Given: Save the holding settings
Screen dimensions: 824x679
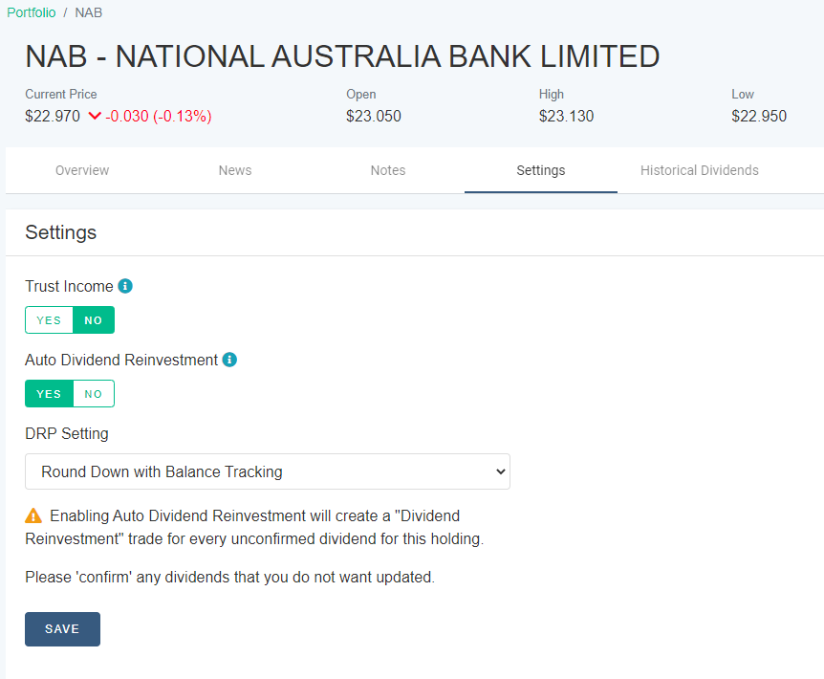Looking at the screenshot, I should click(x=62, y=629).
